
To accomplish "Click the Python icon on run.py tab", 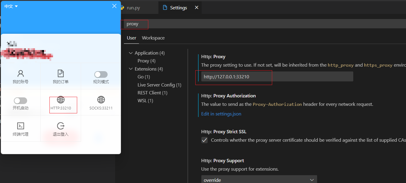I will pyautogui.click(x=123, y=7).
